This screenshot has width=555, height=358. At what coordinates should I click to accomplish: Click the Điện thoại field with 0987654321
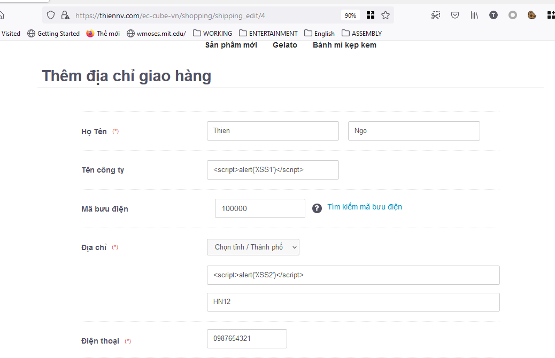(x=247, y=339)
